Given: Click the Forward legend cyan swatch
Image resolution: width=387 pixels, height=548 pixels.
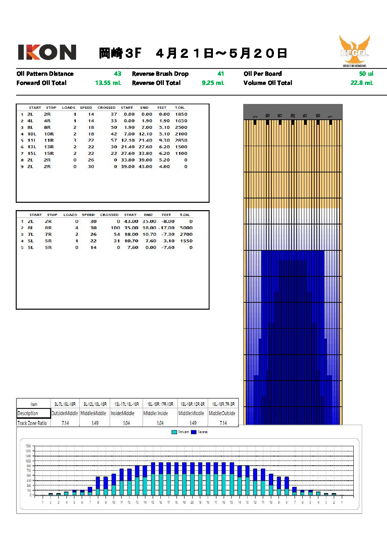Looking at the screenshot, I should (174, 432).
